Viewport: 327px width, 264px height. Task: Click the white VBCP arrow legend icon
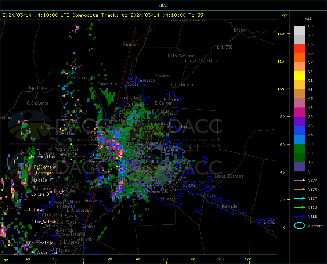tap(299, 180)
